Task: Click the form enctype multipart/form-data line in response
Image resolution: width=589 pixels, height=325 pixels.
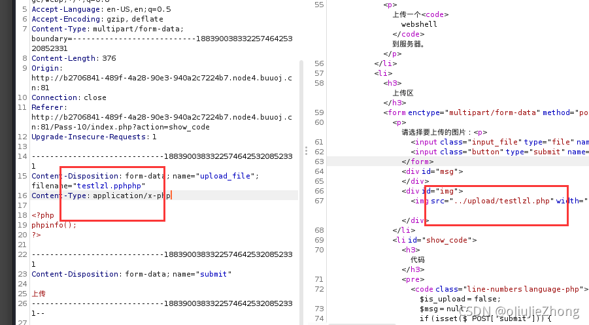Action: (486, 112)
